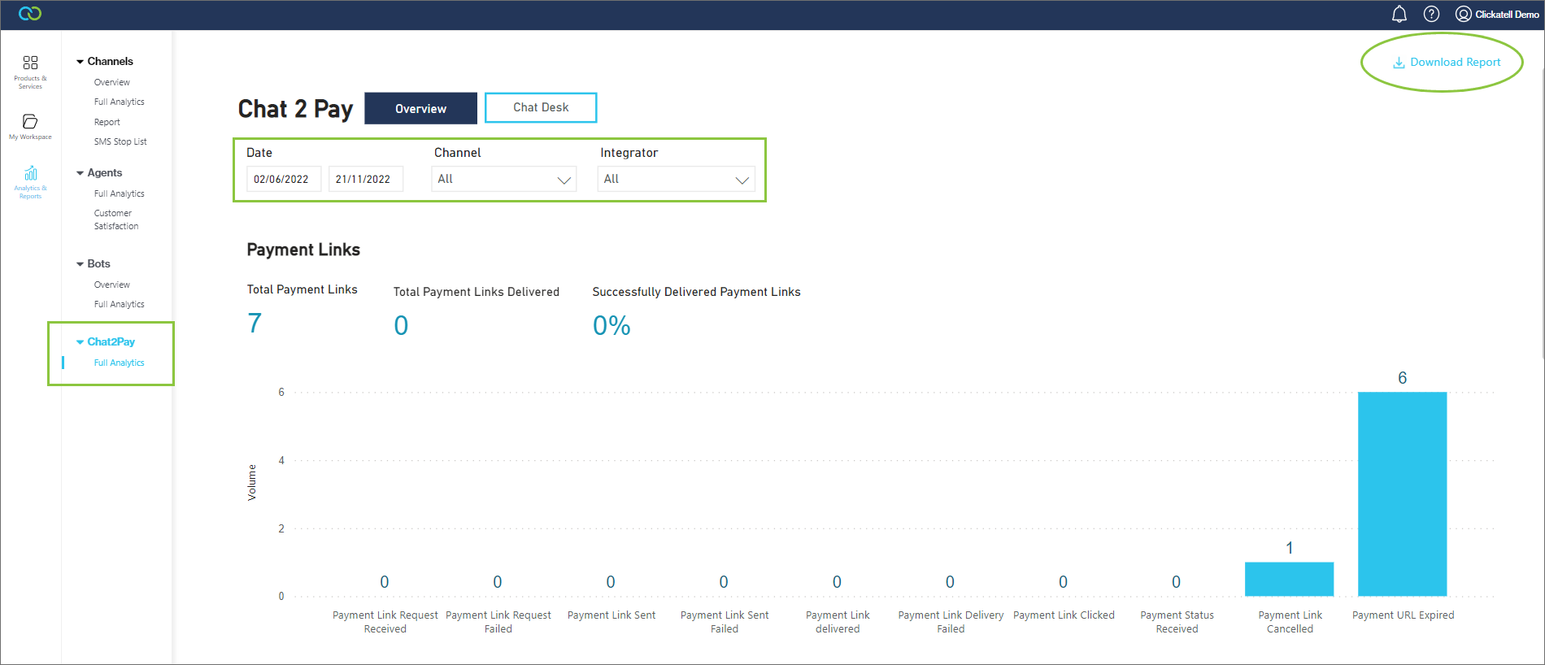
Task: Open Customer Satisfaction
Action: pyautogui.click(x=116, y=219)
